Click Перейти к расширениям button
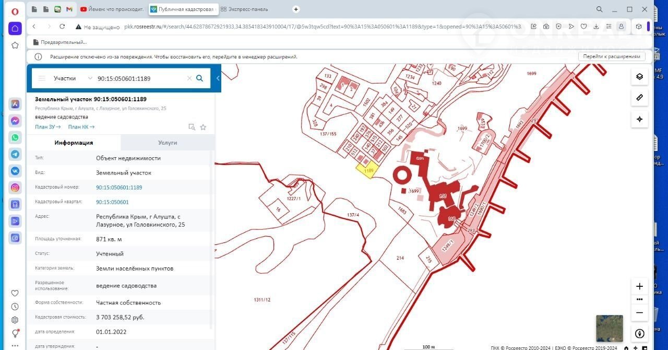The image size is (668, 350). [x=611, y=56]
